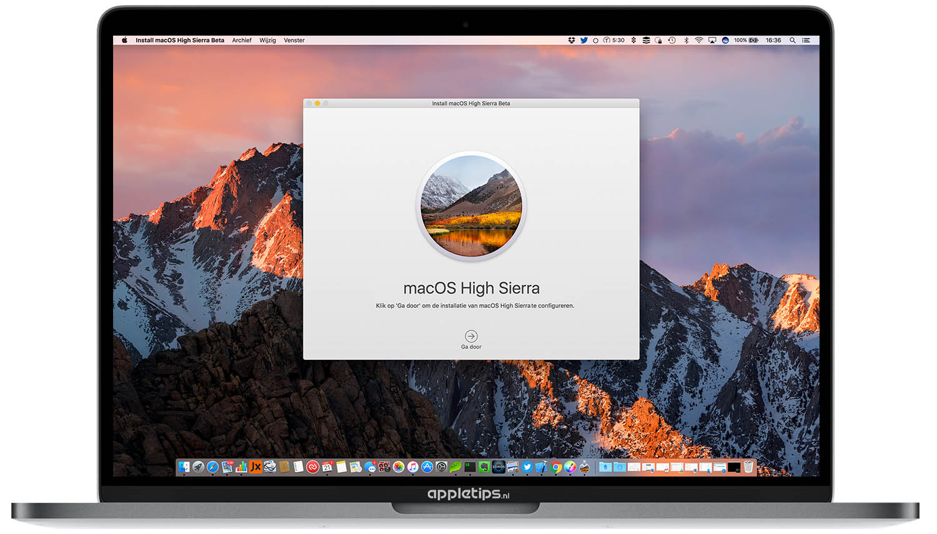
Task: Open the Trash in the dock
Action: 748,467
